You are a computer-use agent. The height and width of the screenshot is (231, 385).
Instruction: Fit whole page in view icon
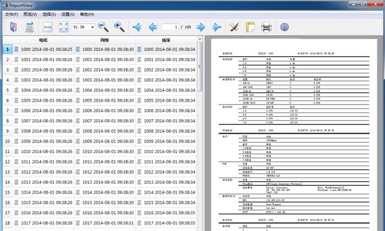click(64, 27)
